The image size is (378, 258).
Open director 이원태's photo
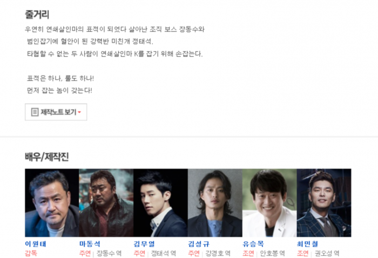click(52, 203)
